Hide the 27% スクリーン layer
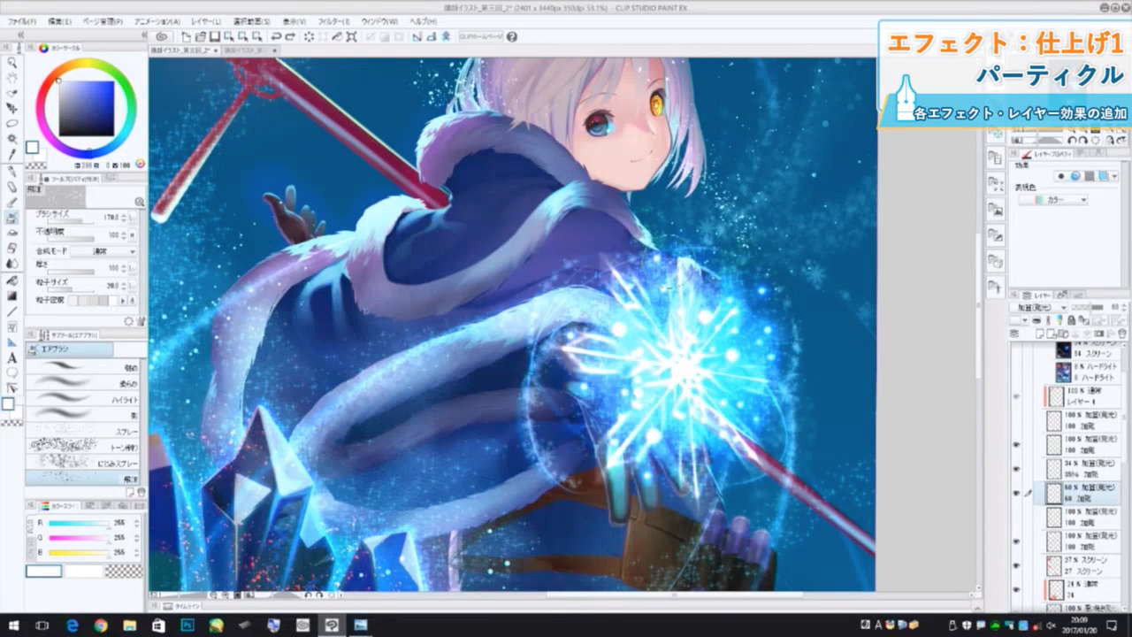This screenshot has width=1132, height=637. click(x=1016, y=564)
